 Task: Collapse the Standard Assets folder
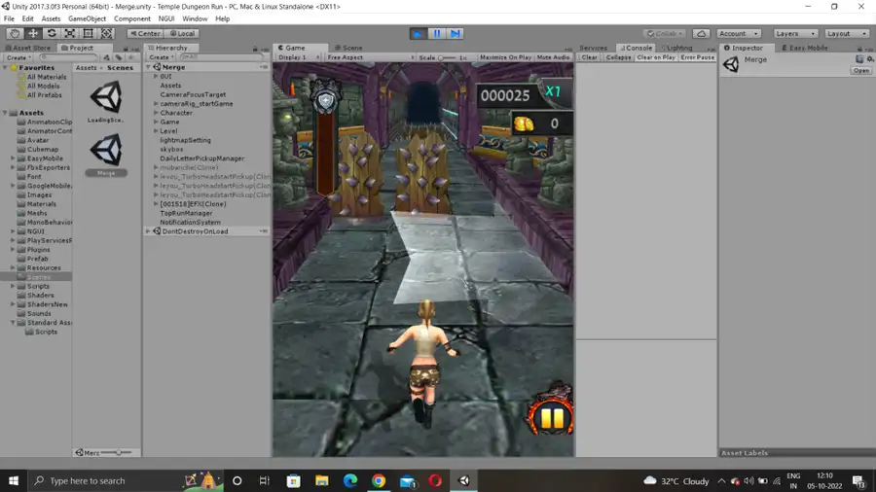coord(13,323)
